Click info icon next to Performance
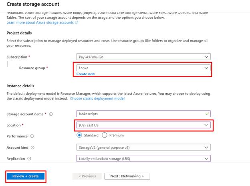This screenshot has width=250, height=186. (x=32, y=136)
